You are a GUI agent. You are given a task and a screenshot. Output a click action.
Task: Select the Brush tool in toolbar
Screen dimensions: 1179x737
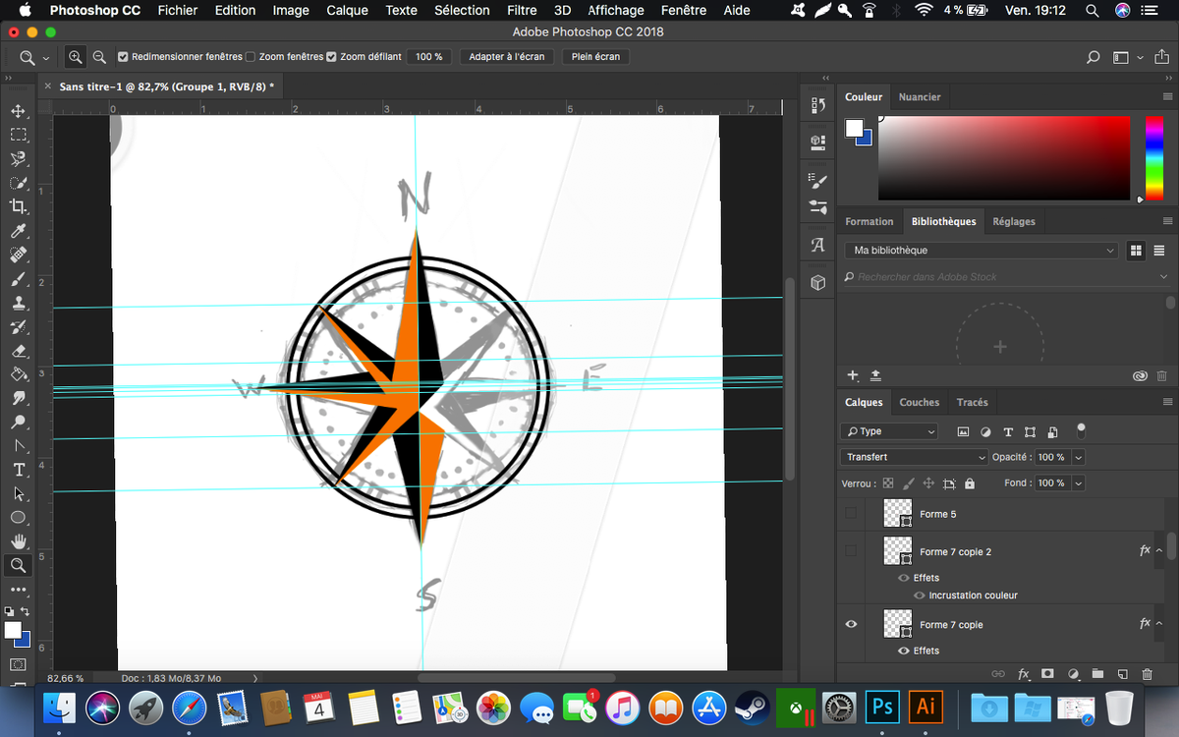18,279
